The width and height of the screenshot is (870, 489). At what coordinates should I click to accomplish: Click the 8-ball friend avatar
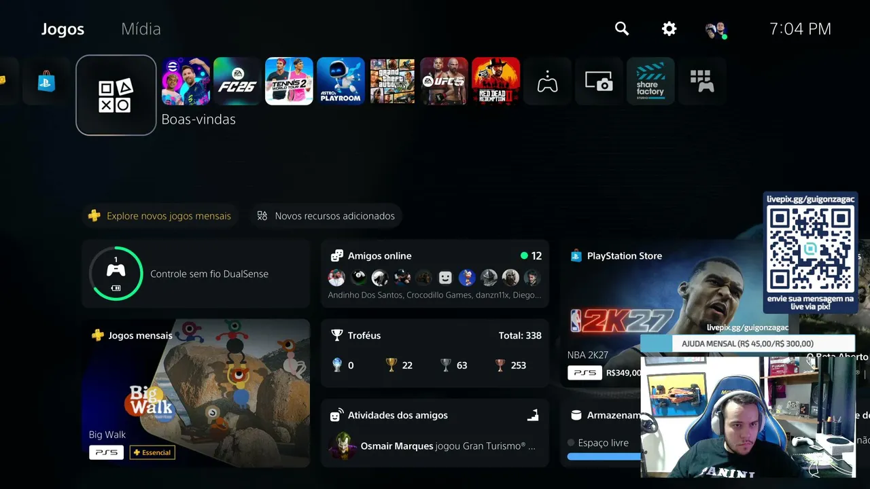358,277
